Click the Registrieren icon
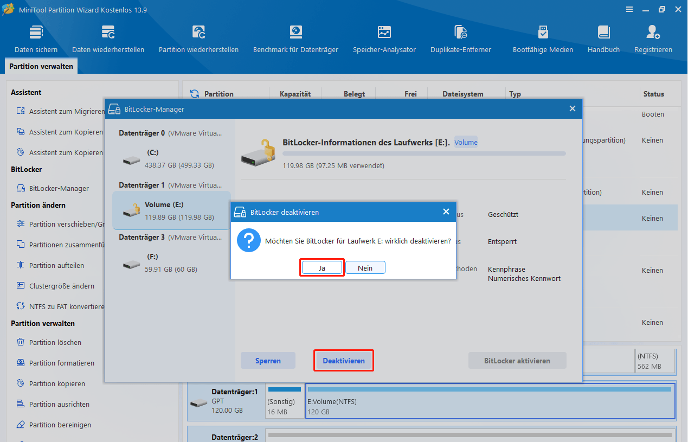Image resolution: width=688 pixels, height=442 pixels. (653, 32)
